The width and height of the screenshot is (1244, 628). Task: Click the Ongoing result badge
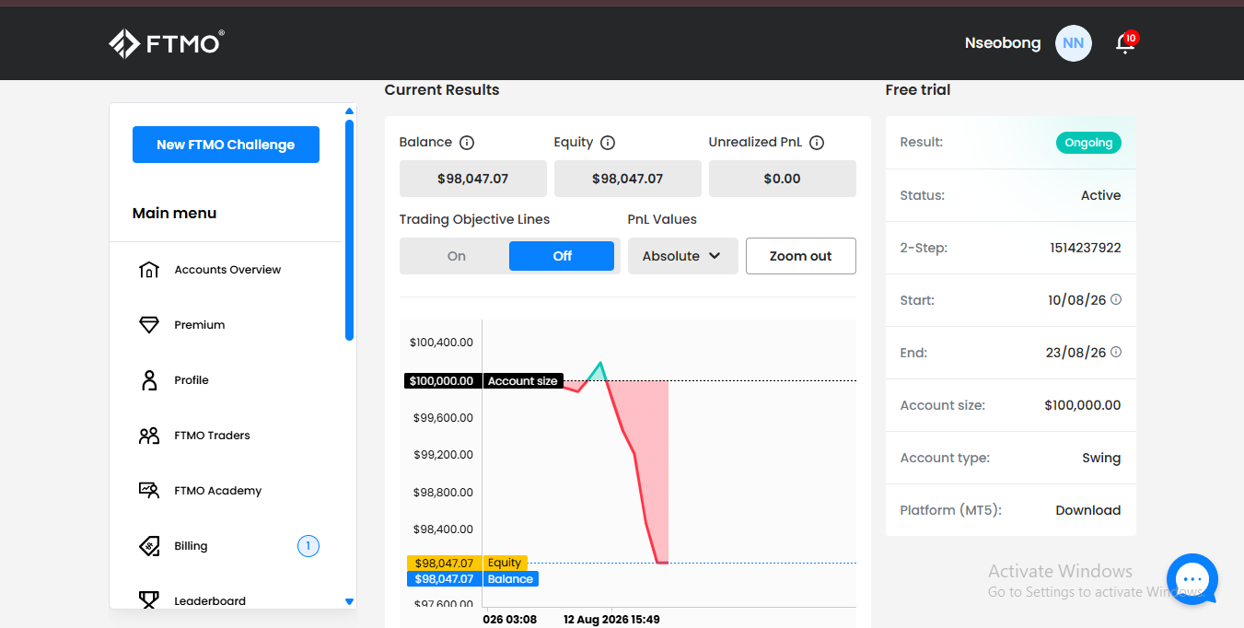(x=1088, y=143)
